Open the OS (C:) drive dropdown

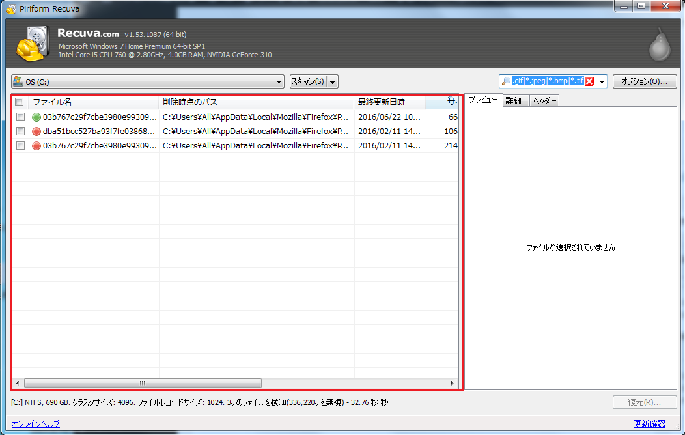tap(148, 81)
